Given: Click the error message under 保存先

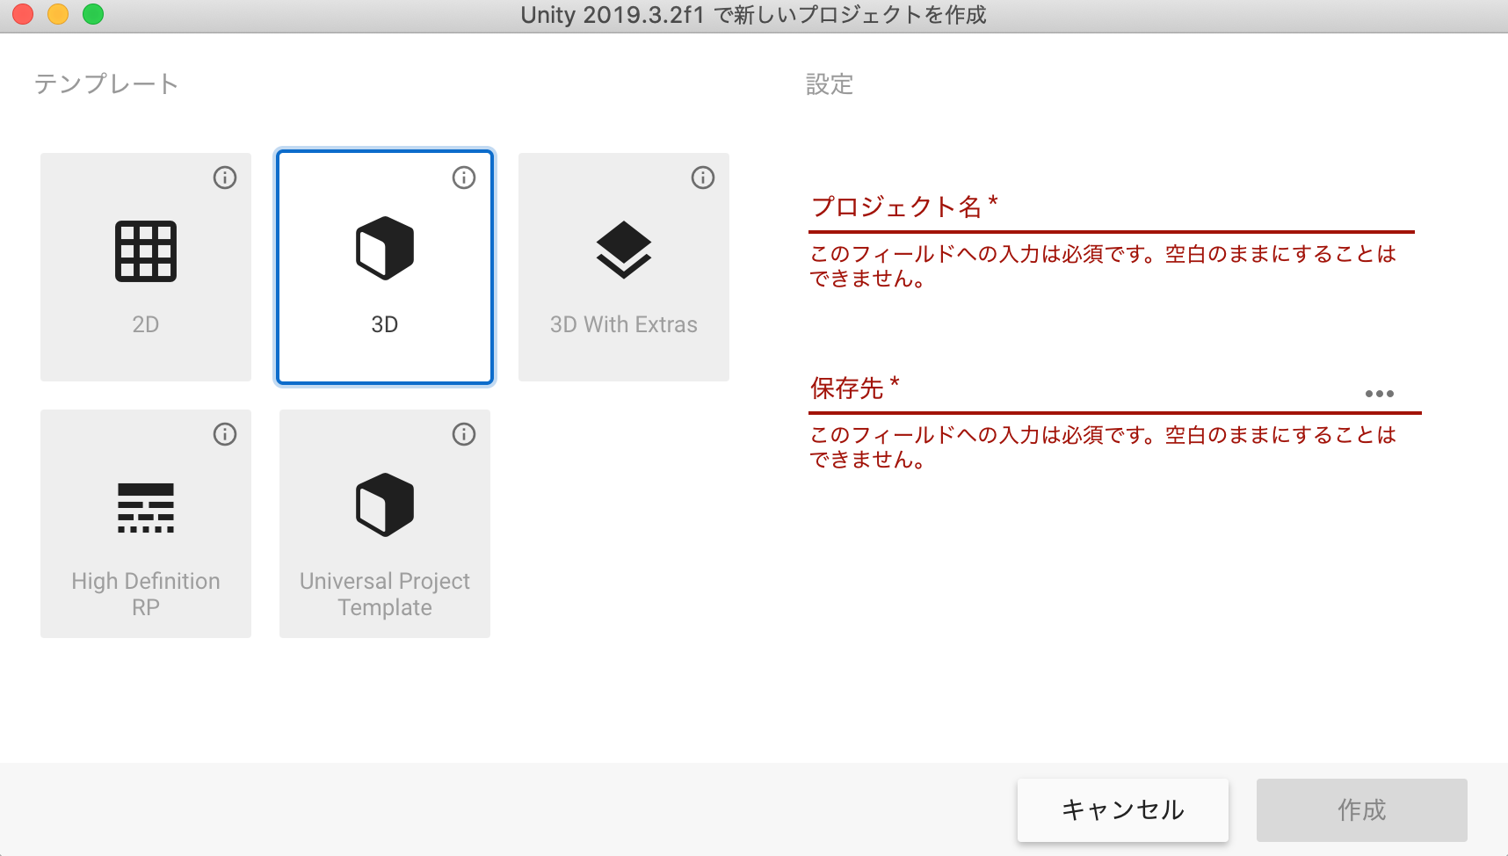Looking at the screenshot, I should tap(1103, 447).
